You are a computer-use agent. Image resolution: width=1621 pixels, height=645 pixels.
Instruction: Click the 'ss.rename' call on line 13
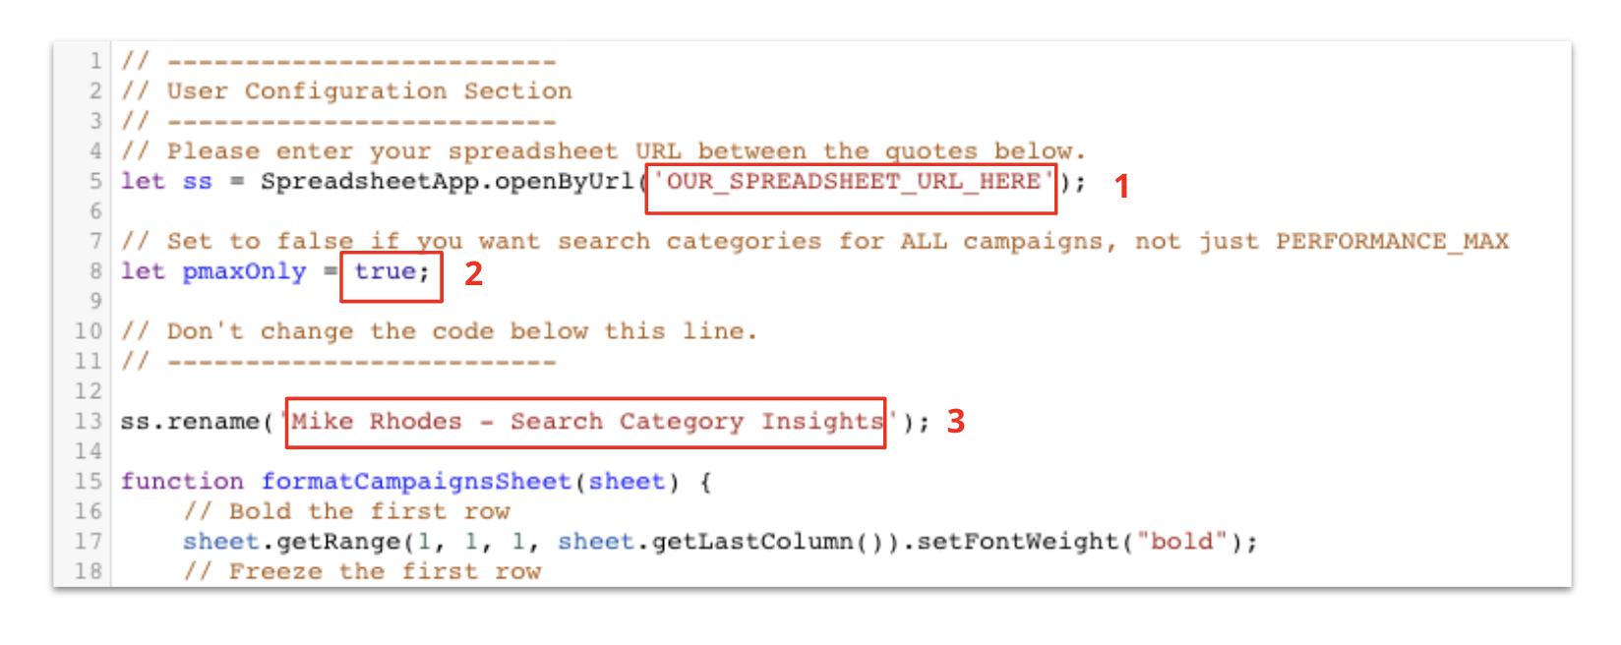[191, 422]
